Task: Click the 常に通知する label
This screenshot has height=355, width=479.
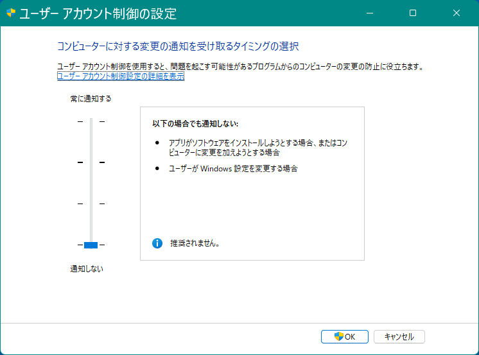Action: tap(91, 99)
